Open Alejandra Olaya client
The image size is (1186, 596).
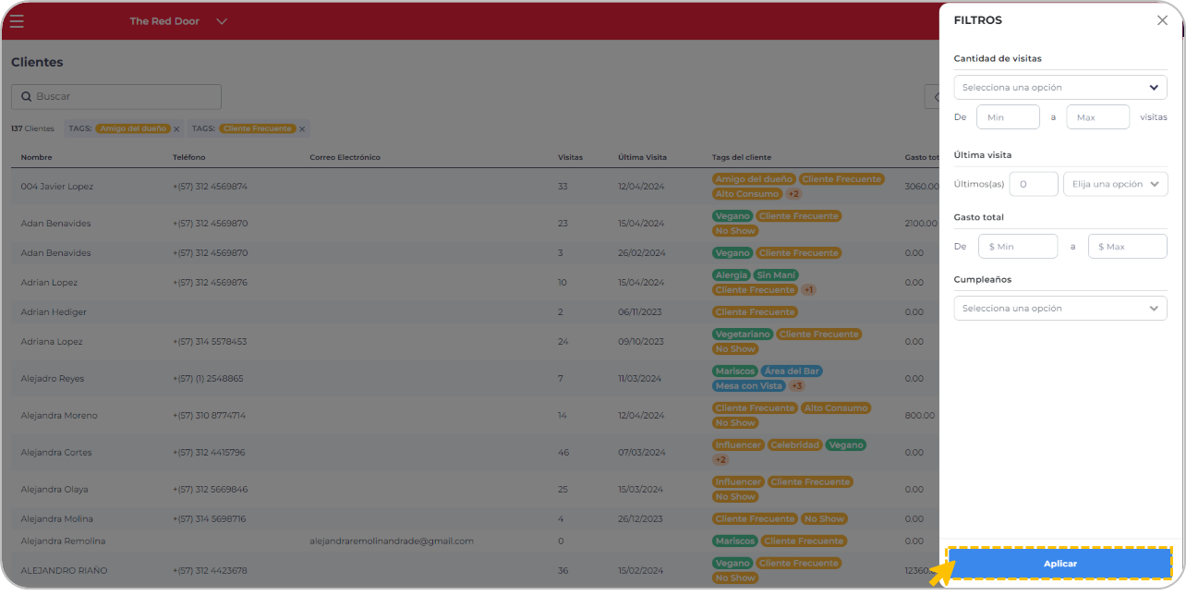(54, 490)
